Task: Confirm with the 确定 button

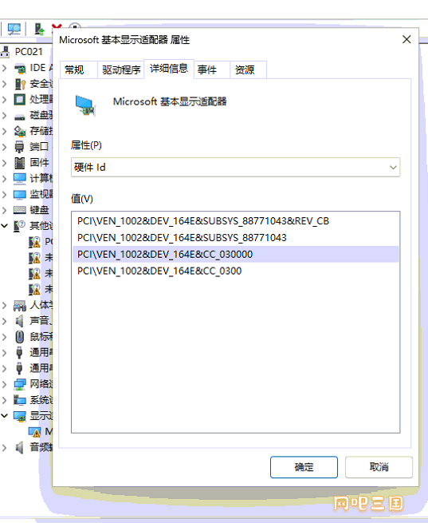Action: (x=304, y=467)
